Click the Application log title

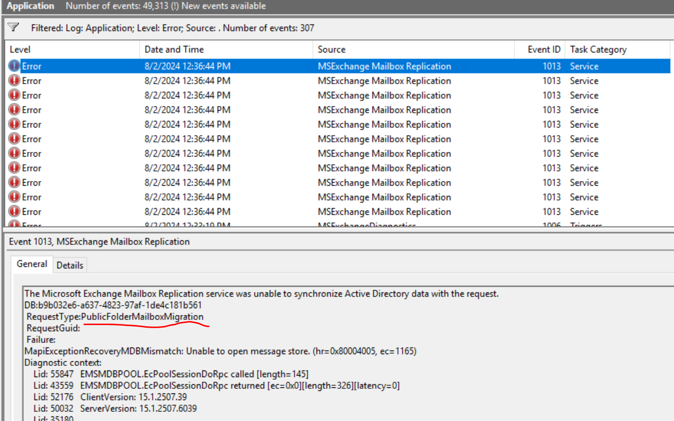31,6
